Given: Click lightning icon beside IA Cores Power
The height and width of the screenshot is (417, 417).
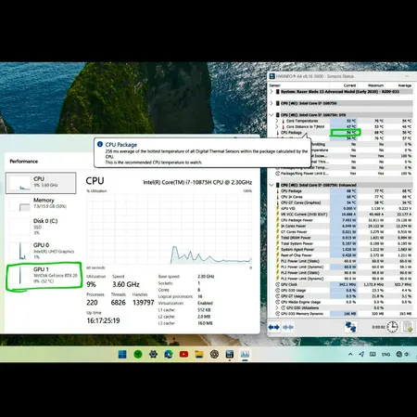Looking at the screenshot, I should tap(277, 226).
